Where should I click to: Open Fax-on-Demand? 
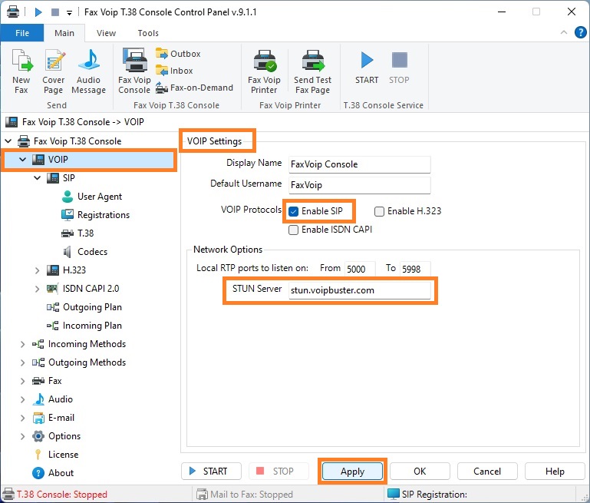(x=195, y=88)
